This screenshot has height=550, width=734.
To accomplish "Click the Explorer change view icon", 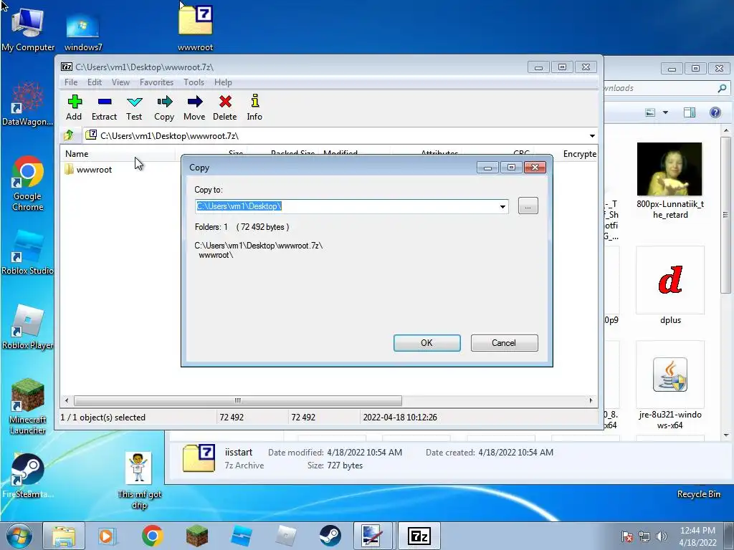I will pyautogui.click(x=649, y=112).
